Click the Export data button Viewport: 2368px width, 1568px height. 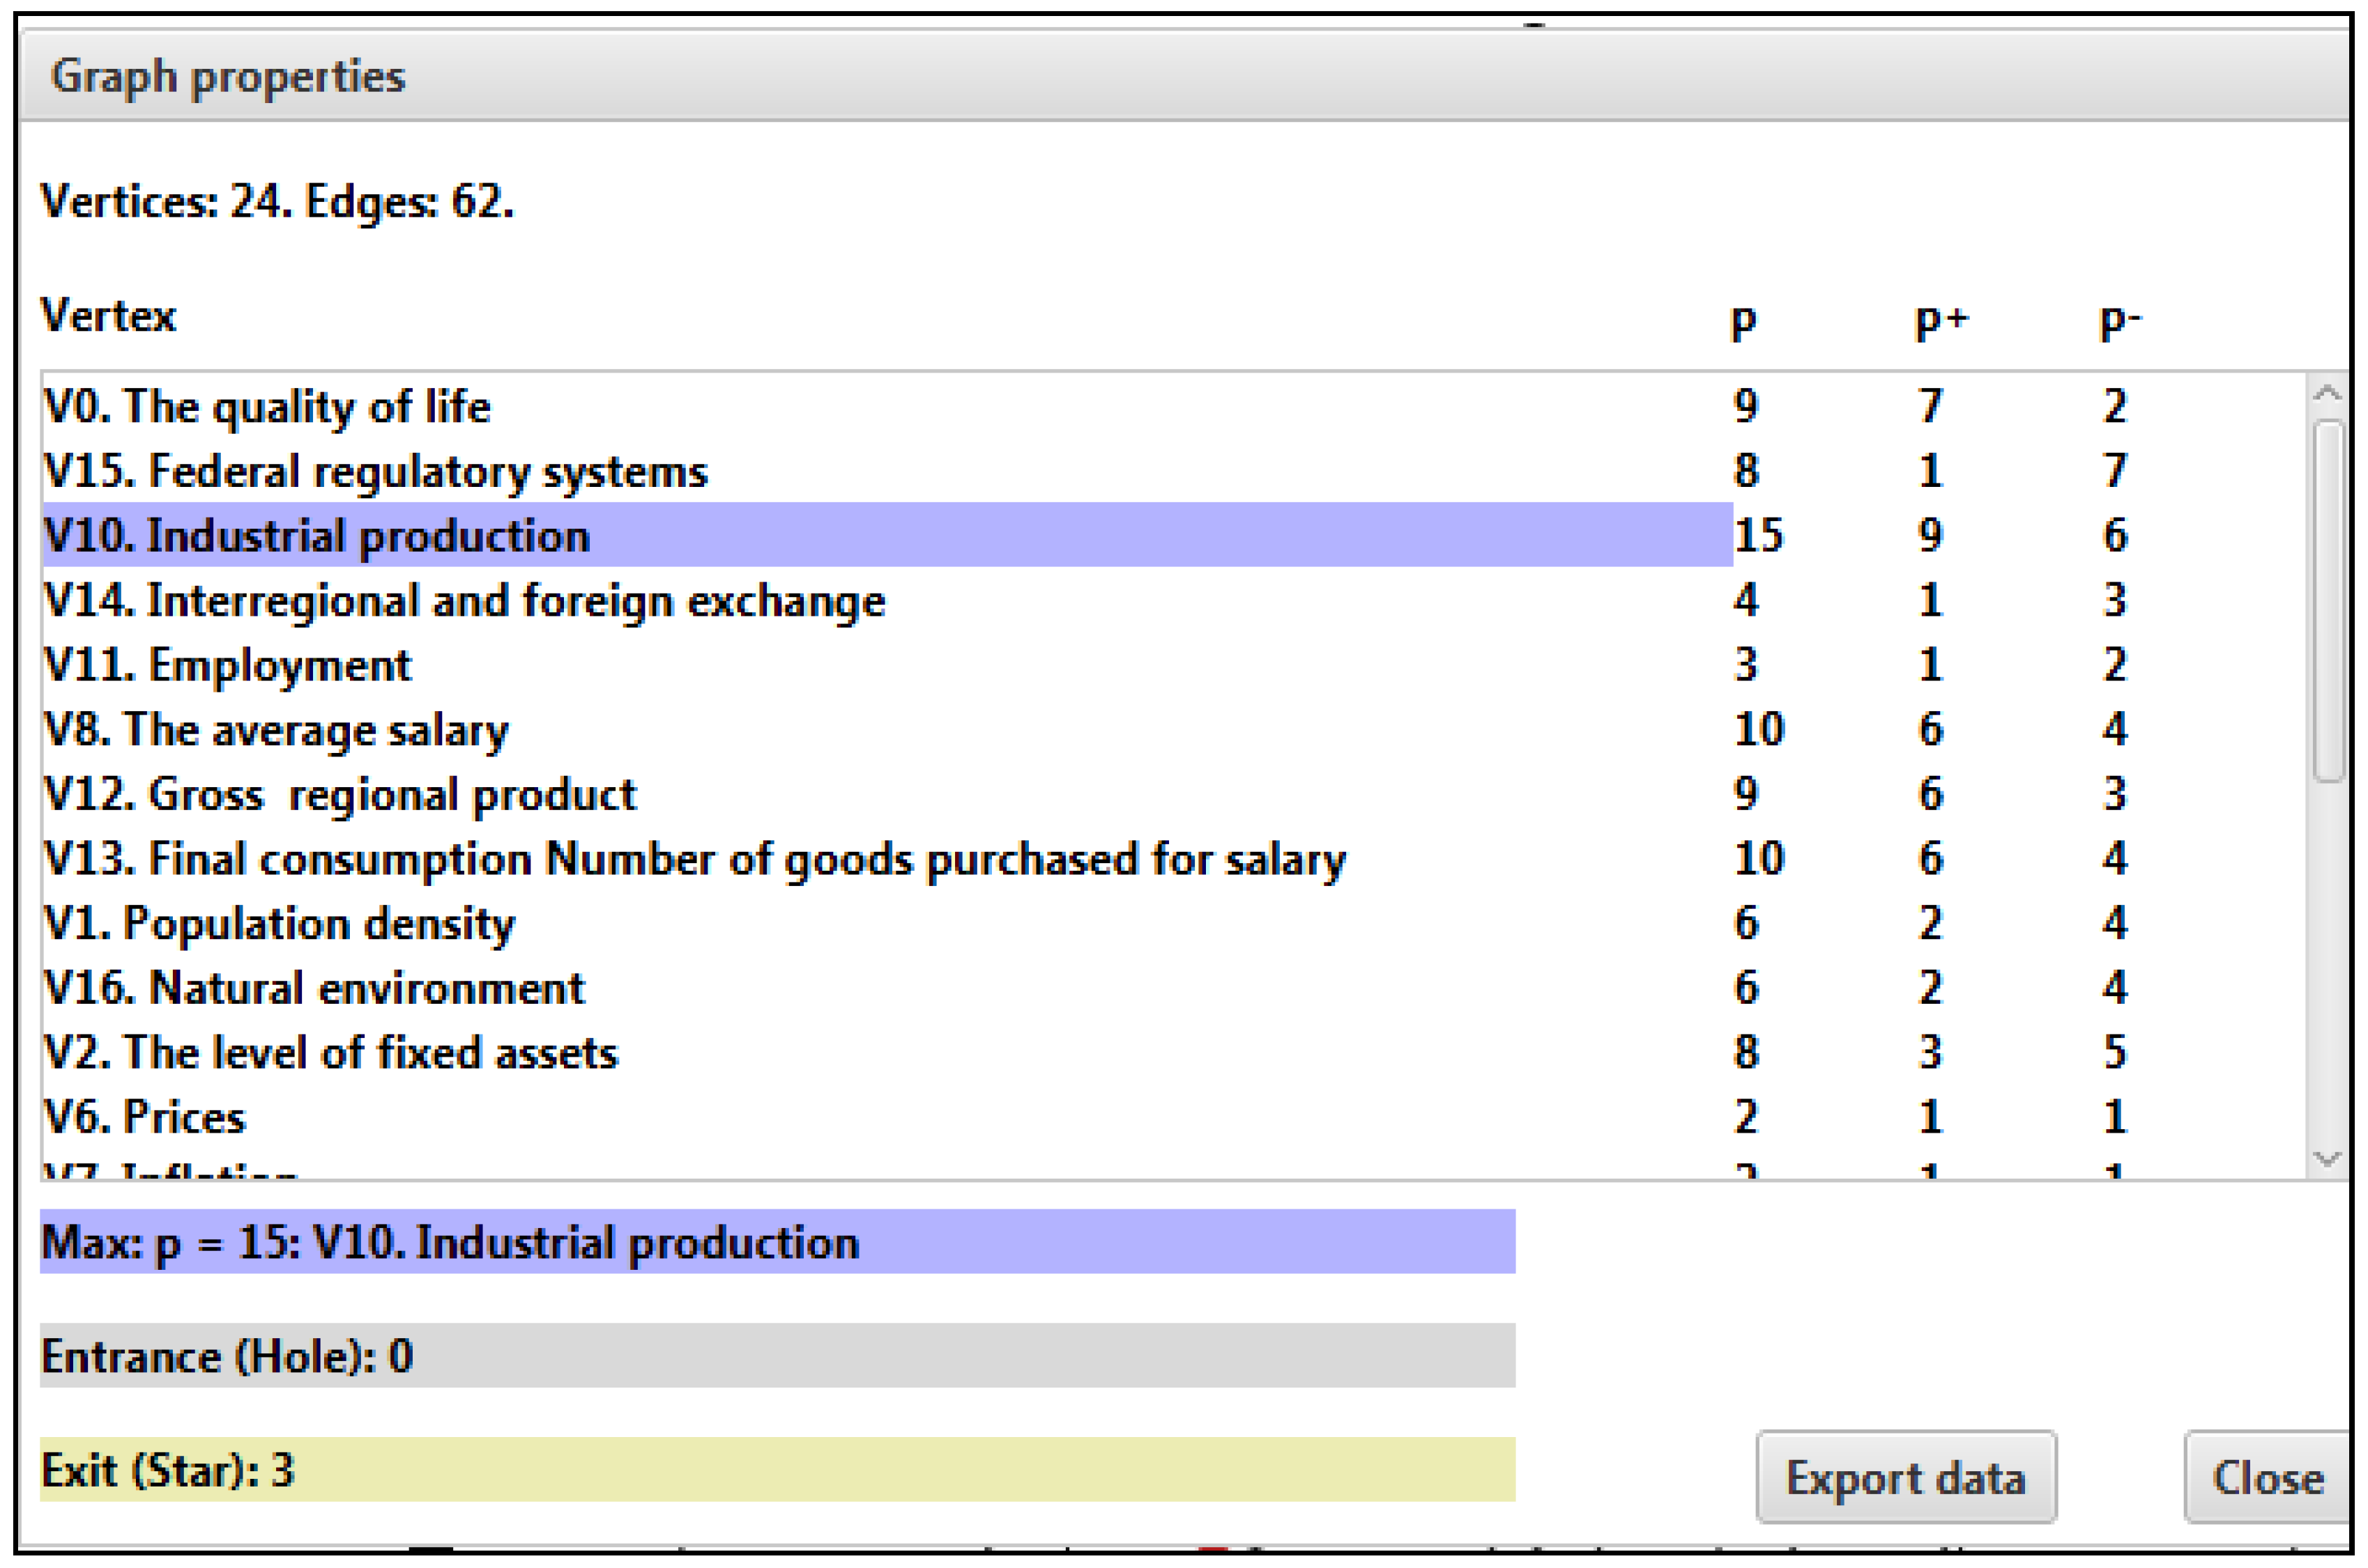coord(1905,1477)
